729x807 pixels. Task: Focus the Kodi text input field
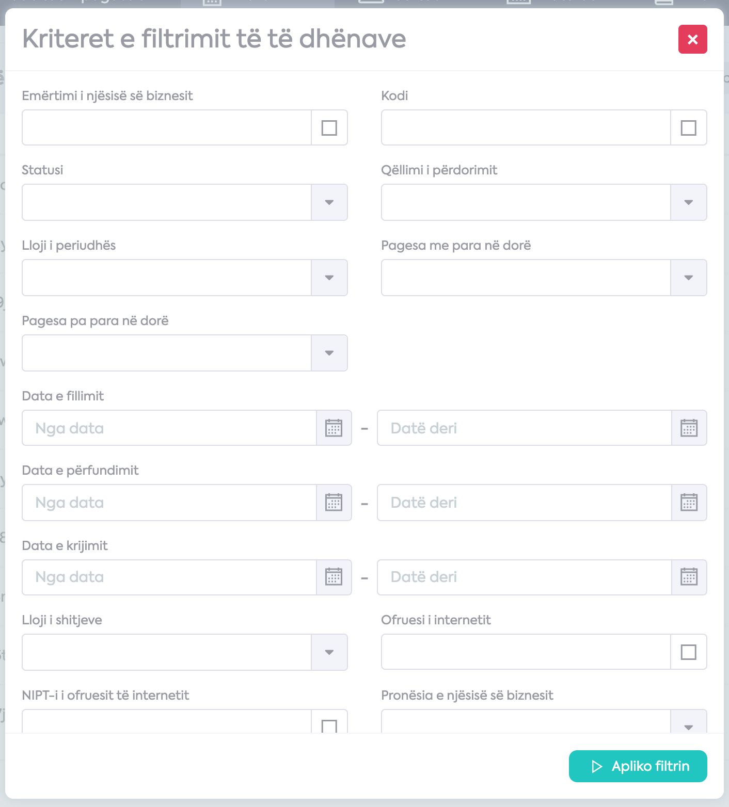pos(526,127)
